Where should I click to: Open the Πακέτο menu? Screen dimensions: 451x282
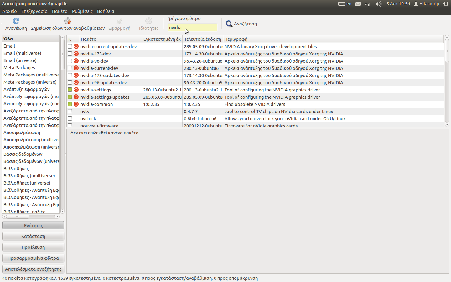coord(60,11)
